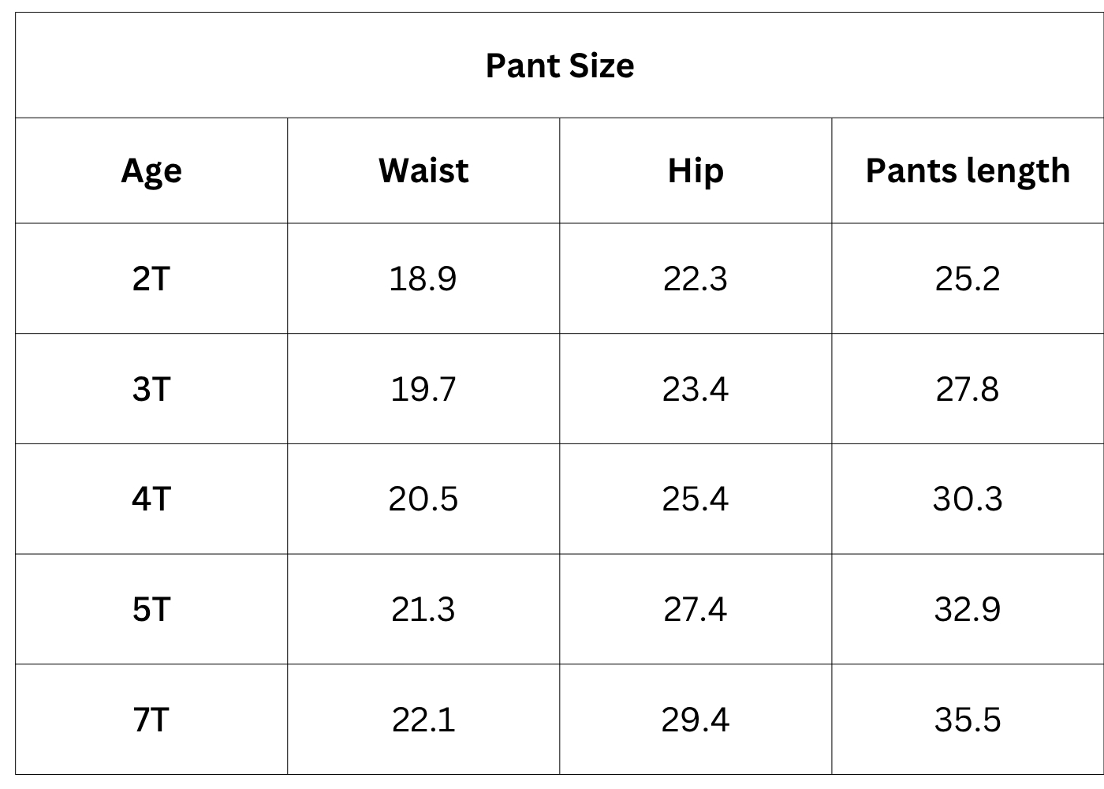Select hip value 22.3

(696, 279)
